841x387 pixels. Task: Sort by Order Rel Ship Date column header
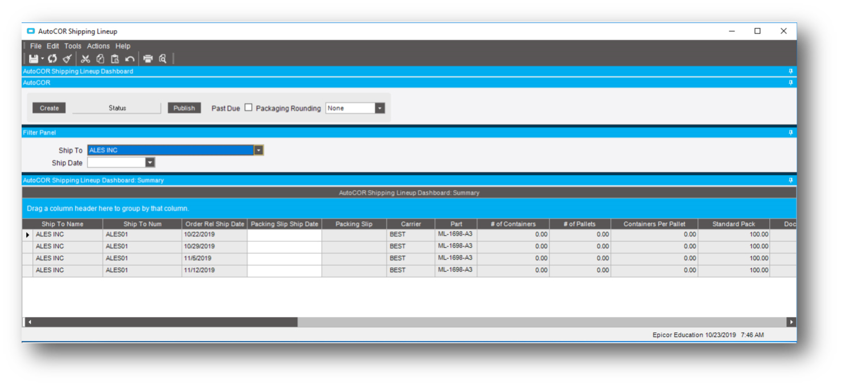click(x=215, y=224)
